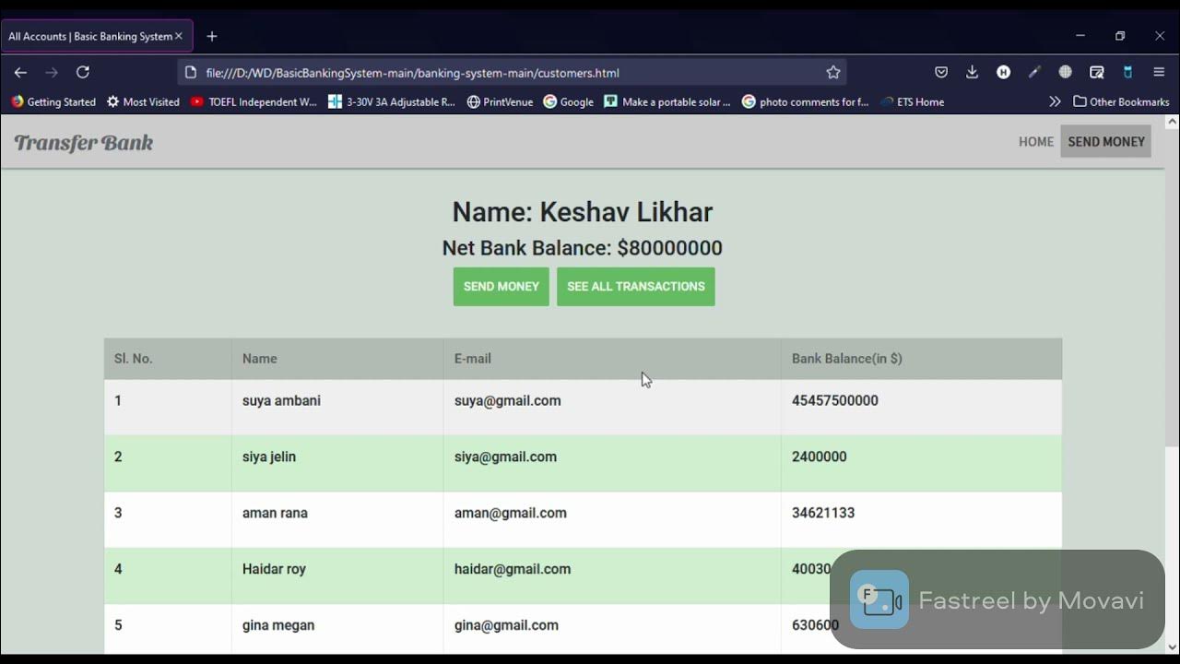
Task: Click the page scrollbar down arrow
Action: coord(1173,647)
